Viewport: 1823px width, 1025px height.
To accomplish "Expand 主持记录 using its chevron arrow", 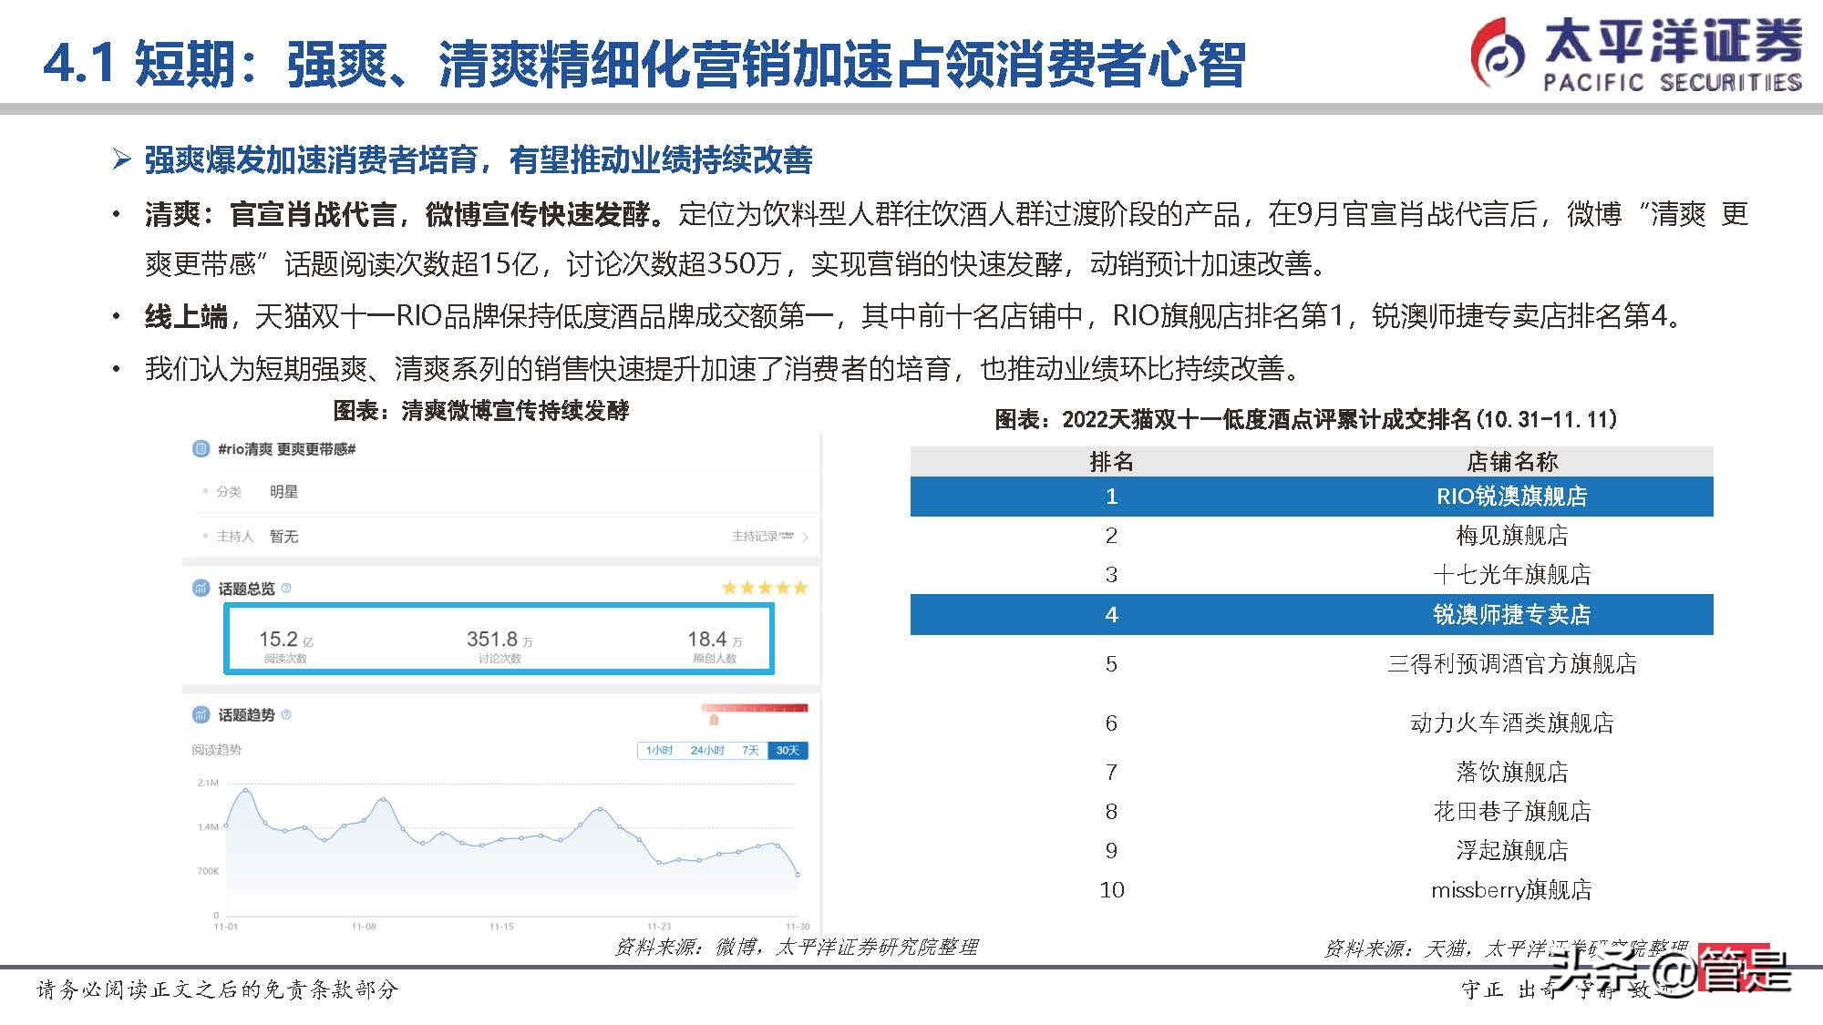I will coord(806,537).
